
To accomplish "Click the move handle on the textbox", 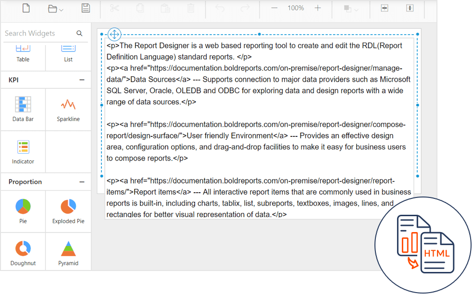I will [x=114, y=34].
